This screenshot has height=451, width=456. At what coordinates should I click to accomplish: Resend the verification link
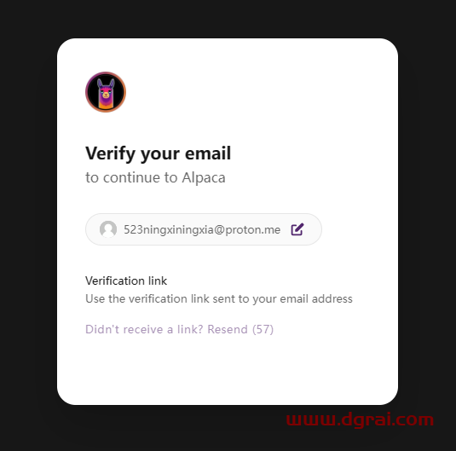[180, 329]
